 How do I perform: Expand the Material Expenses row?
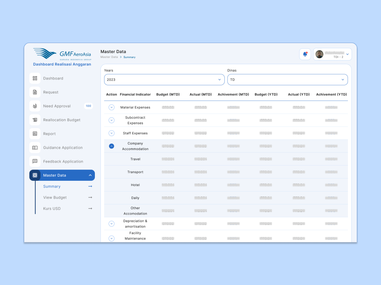pyautogui.click(x=111, y=107)
